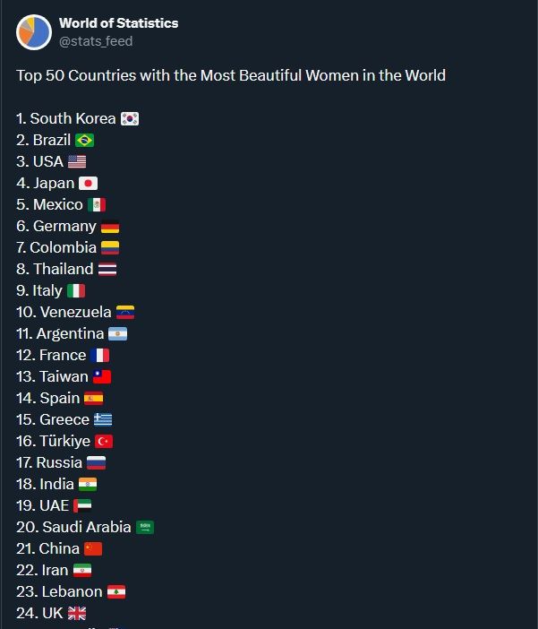Click the Italy flag emoji

click(76, 290)
